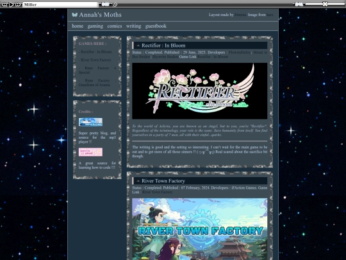Jump to Rune Factory : Guardians of Azuma
This screenshot has width=346, height=260.
click(x=97, y=82)
